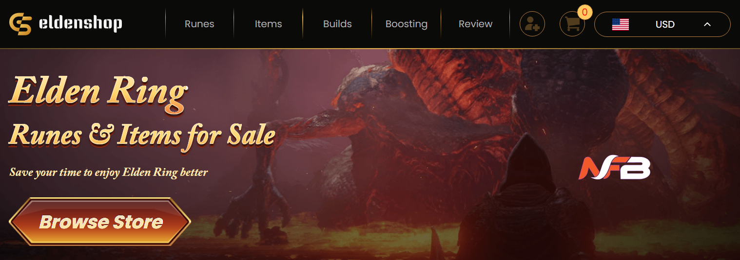Viewport: 740px width, 260px height.
Task: Click the US flag icon
Action: tap(620, 24)
